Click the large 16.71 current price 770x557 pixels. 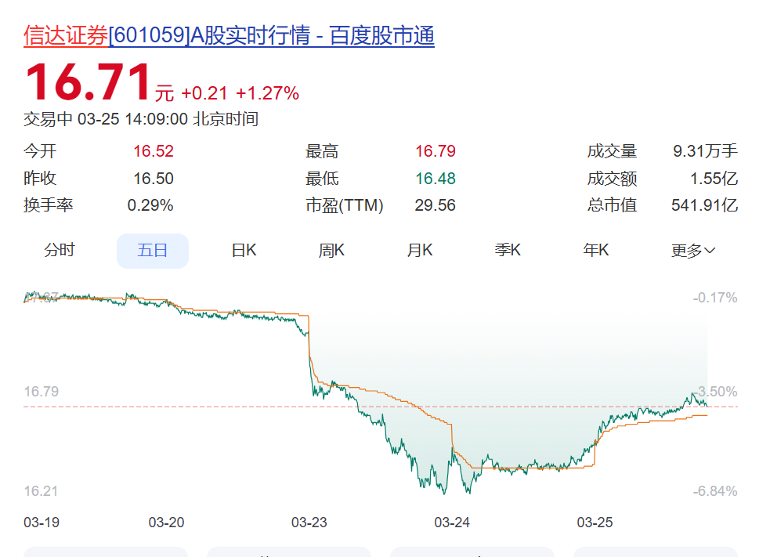pyautogui.click(x=88, y=82)
